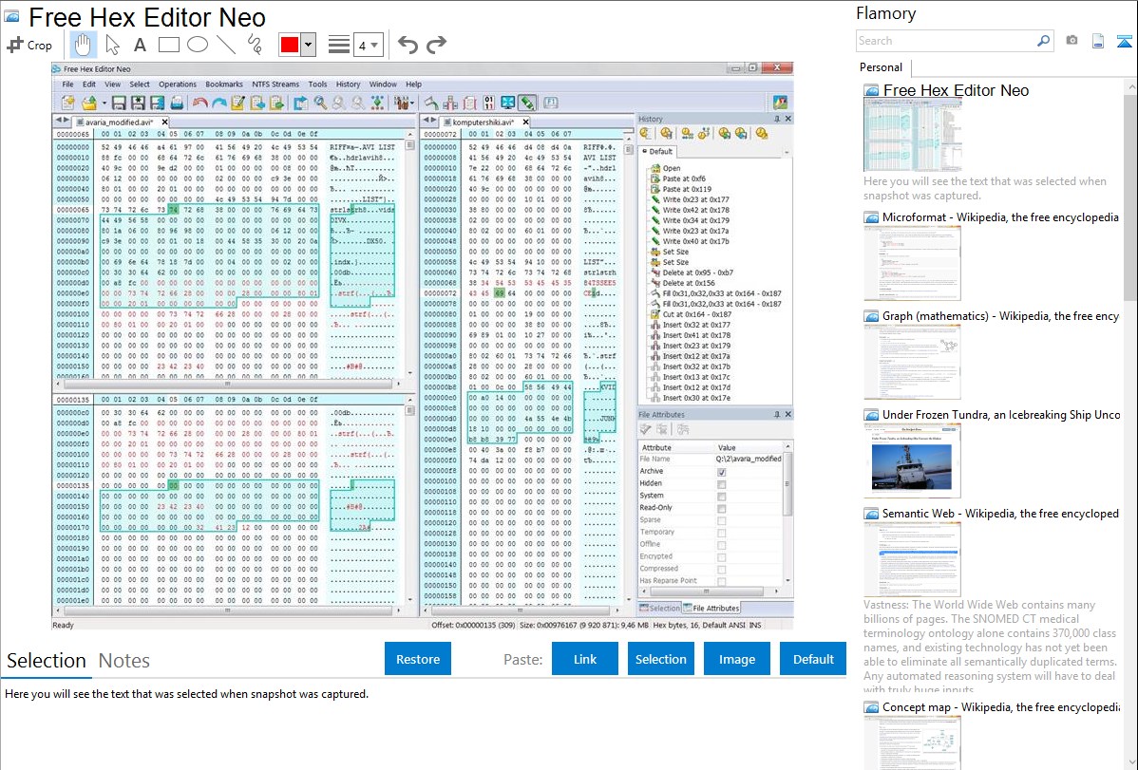1138x770 pixels.
Task: Expand the open-file dropdown arrow in hex editor
Action: (104, 103)
